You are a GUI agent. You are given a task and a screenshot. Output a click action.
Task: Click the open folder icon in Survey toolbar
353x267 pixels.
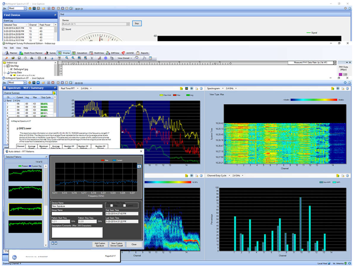[x=13, y=58]
